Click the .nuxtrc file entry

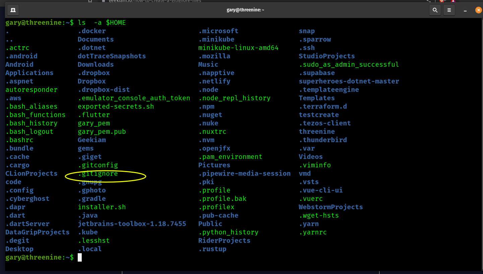point(212,131)
